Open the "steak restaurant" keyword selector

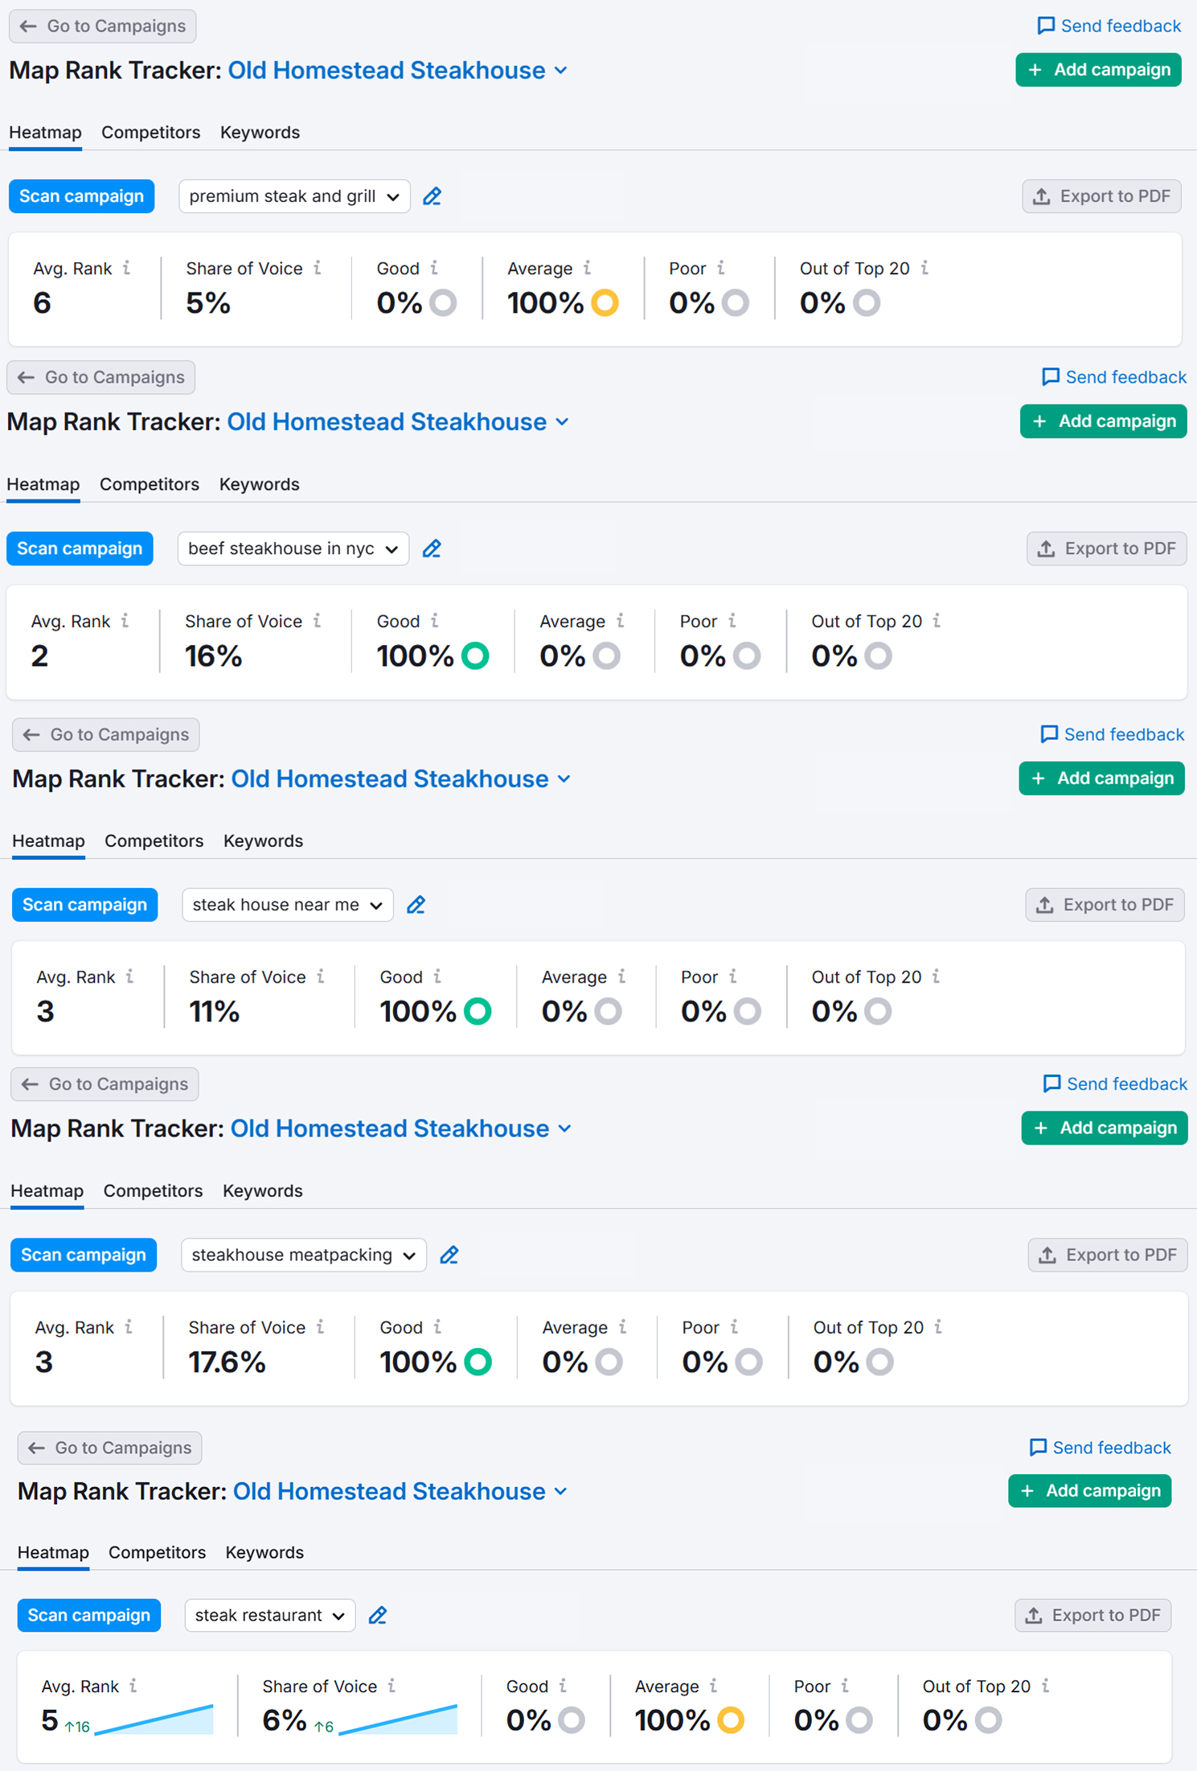[269, 1615]
